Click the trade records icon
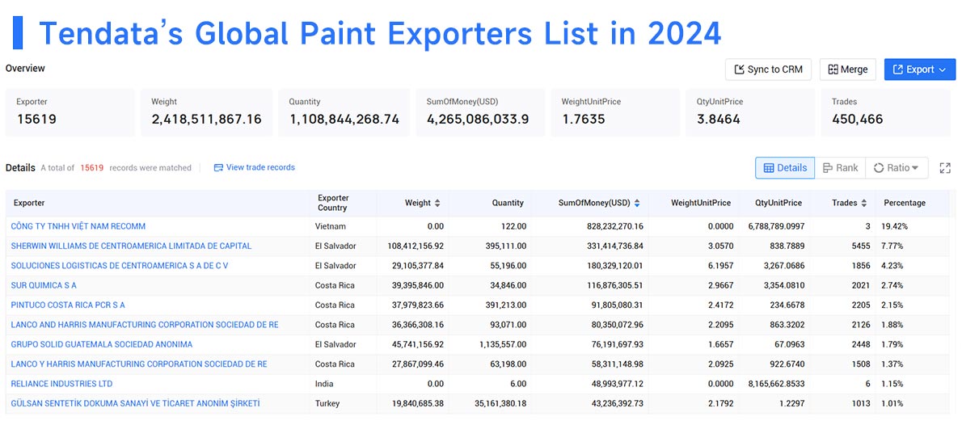The image size is (962, 425). [x=217, y=167]
